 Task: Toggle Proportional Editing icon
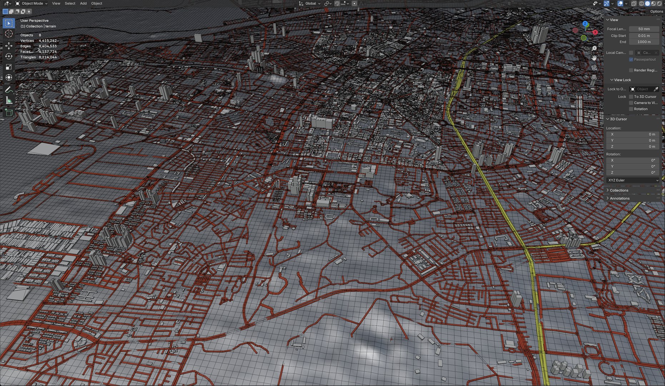tap(354, 4)
